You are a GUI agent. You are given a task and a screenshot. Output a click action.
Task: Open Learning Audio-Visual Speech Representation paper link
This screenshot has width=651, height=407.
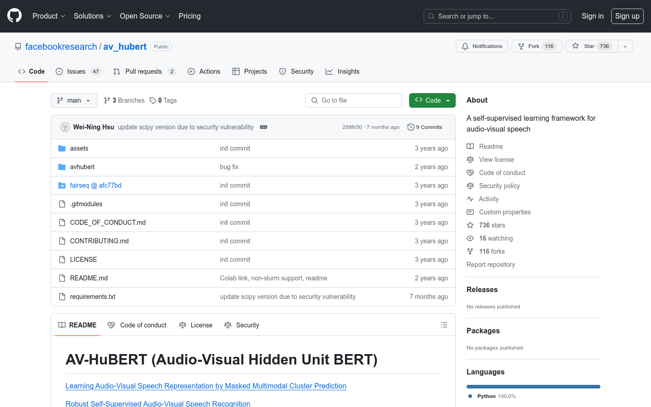206,386
